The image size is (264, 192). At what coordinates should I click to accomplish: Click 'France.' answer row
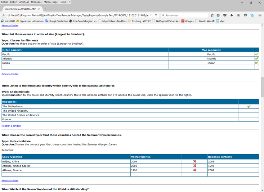click(130, 119)
